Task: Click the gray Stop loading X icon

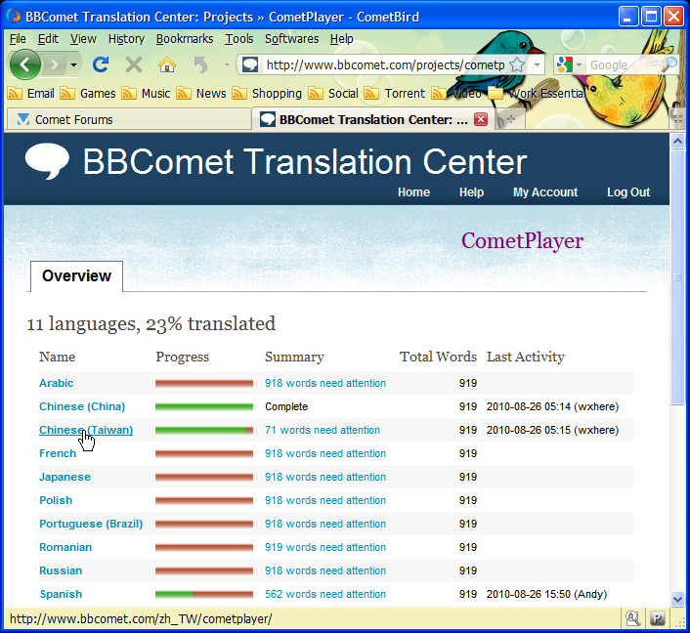Action: (134, 65)
